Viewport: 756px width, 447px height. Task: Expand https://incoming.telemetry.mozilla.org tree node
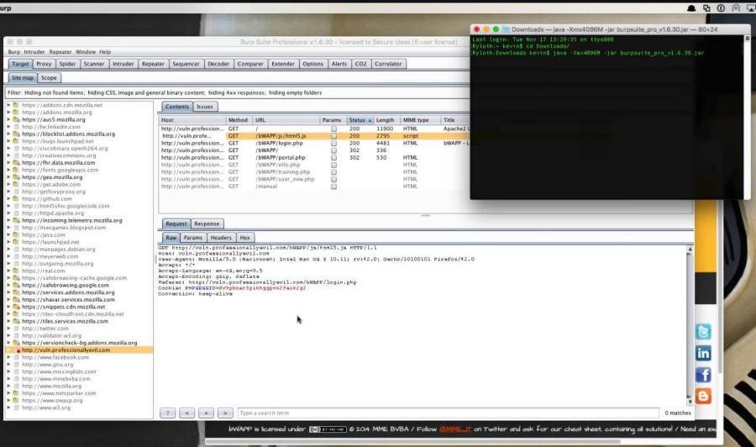[8, 220]
